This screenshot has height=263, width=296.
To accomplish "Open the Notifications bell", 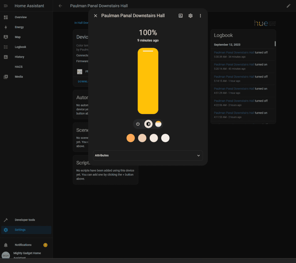I will [x=6, y=245].
